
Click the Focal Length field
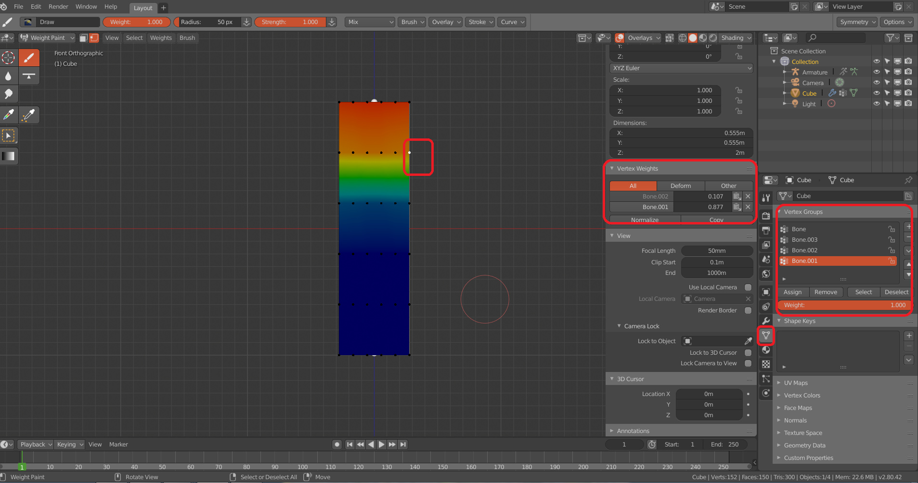(717, 251)
